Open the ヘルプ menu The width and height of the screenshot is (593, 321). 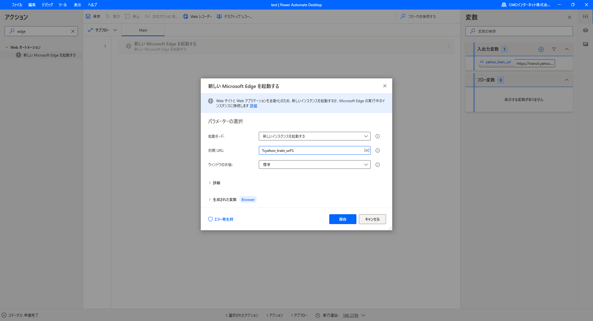[x=92, y=5]
